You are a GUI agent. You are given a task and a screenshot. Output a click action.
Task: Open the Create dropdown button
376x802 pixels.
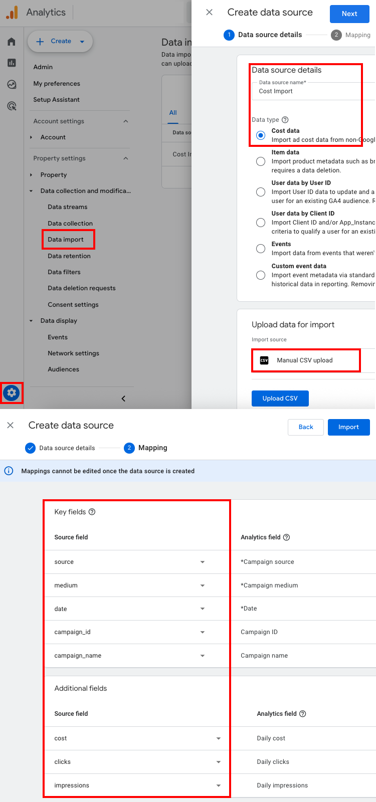pyautogui.click(x=60, y=42)
